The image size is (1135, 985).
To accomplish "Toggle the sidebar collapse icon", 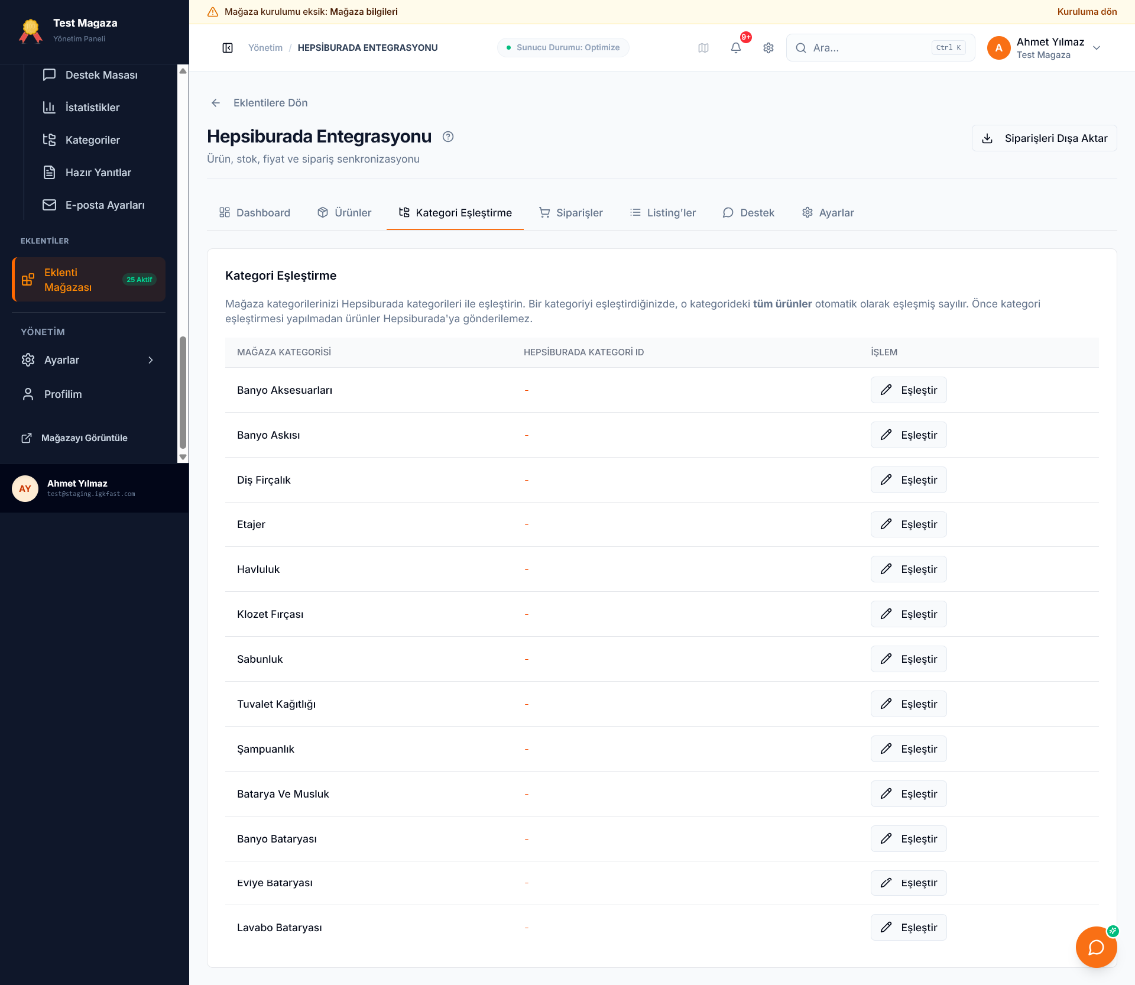I will pyautogui.click(x=228, y=48).
